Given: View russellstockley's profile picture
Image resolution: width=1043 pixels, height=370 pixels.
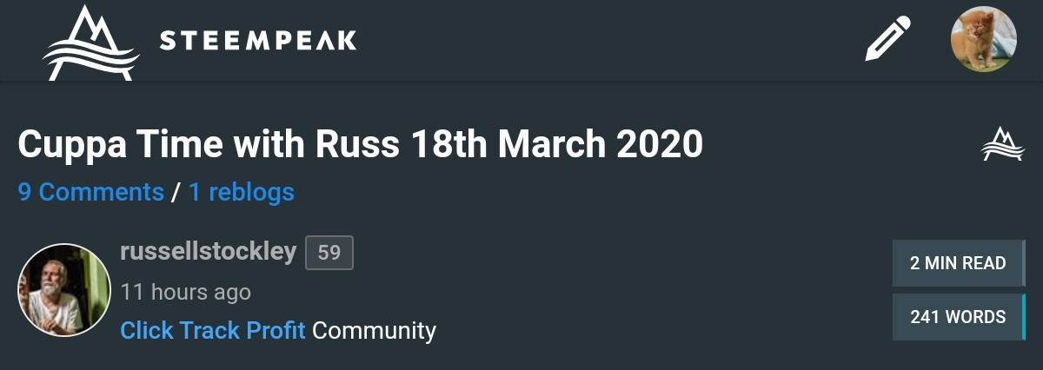Looking at the screenshot, I should pyautogui.click(x=63, y=289).
